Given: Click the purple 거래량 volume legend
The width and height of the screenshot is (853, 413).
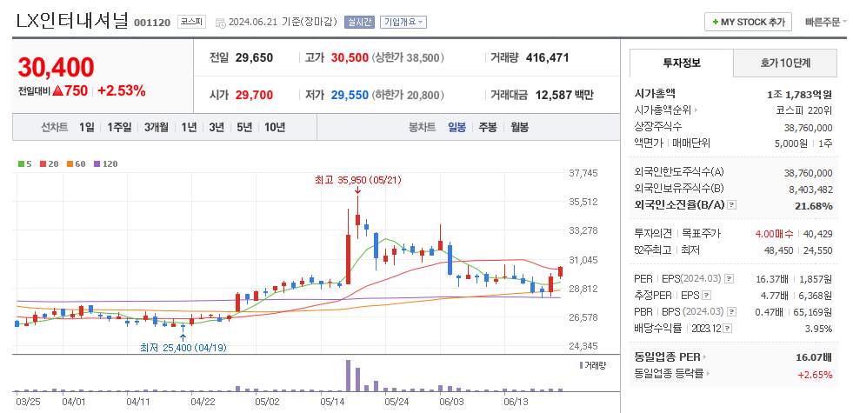Looking at the screenshot, I should click(592, 364).
